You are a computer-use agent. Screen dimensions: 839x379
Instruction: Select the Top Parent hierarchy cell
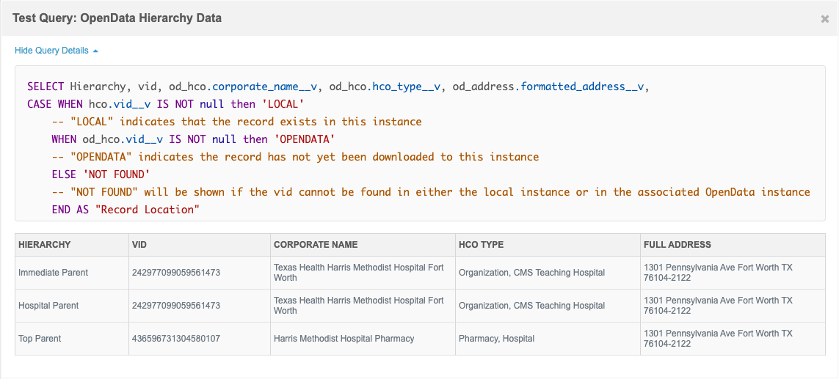coord(40,339)
